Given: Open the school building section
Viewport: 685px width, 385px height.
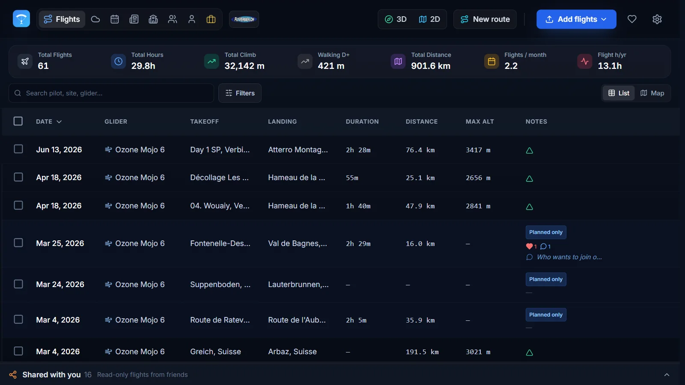Looking at the screenshot, I should coord(153,19).
